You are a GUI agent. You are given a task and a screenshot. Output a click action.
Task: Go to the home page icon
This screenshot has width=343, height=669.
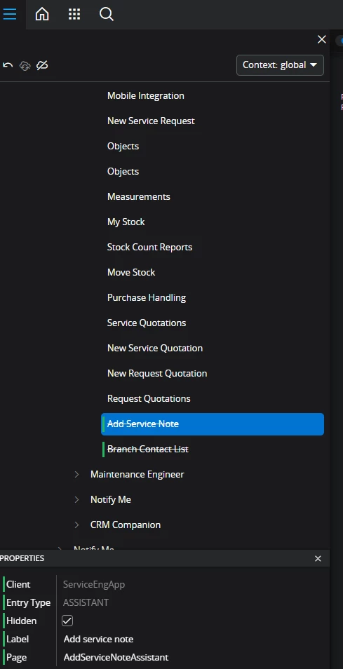tap(42, 14)
